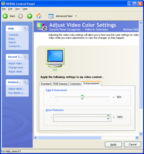144x154 pixels.
Task: Collapse the Related Tasks panel
Action: pos(25,82)
